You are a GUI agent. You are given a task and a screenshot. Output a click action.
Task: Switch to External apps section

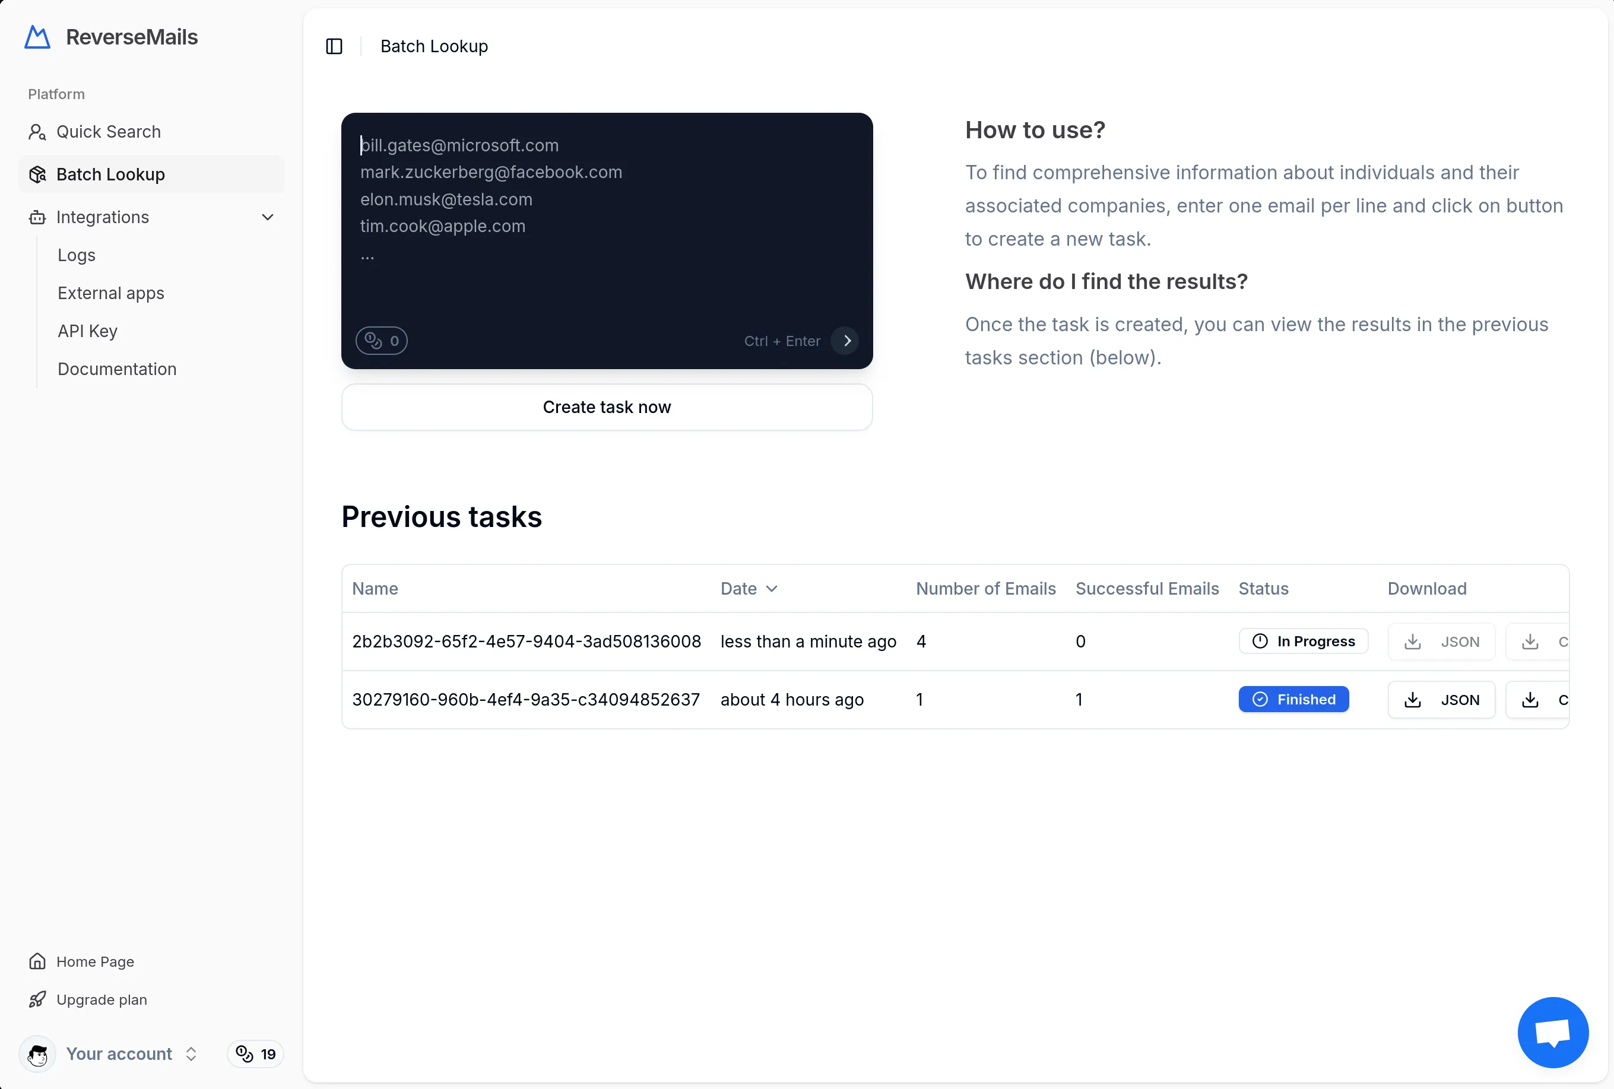pyautogui.click(x=110, y=293)
